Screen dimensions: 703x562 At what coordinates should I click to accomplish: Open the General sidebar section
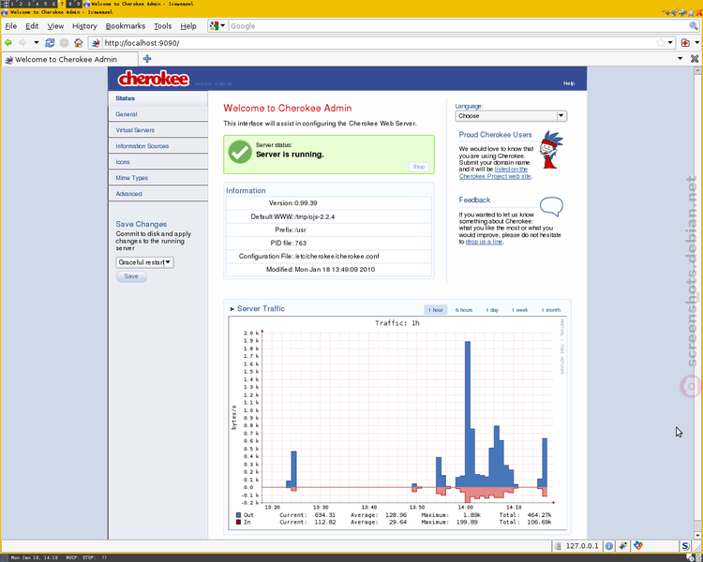pyautogui.click(x=157, y=114)
